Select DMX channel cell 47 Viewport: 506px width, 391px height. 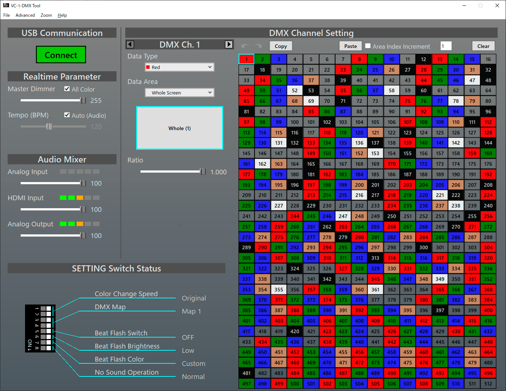pos(472,80)
